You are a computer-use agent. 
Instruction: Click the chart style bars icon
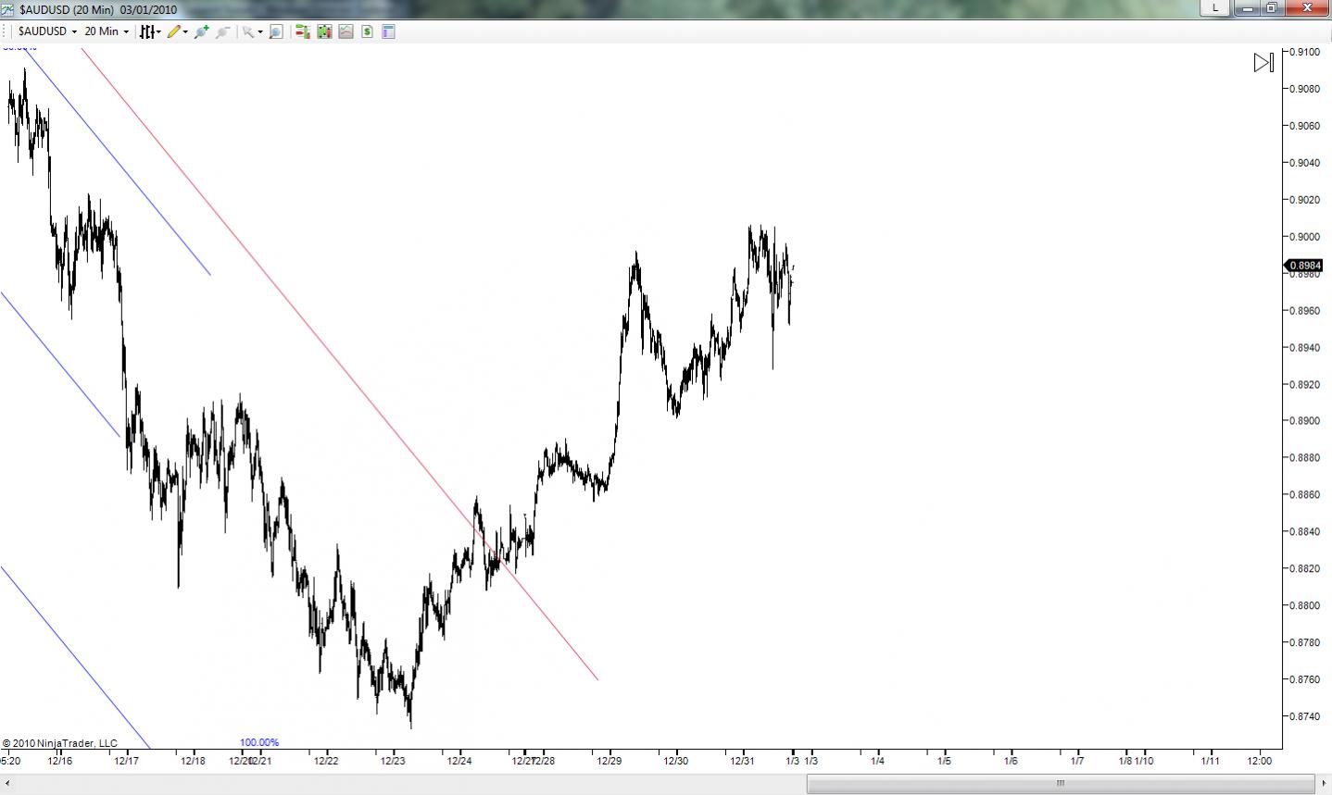click(x=146, y=31)
